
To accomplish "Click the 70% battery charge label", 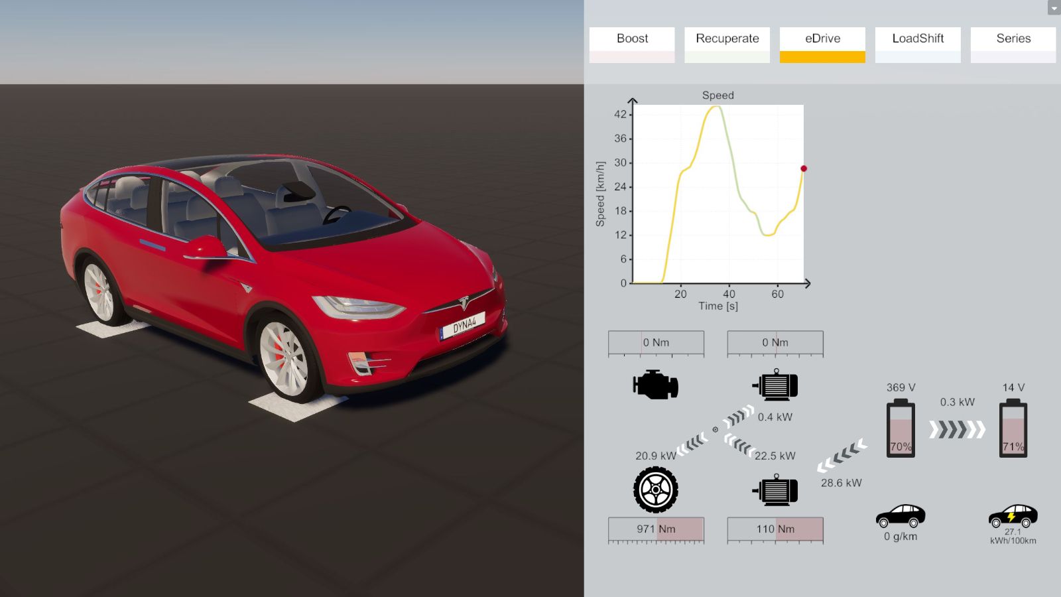I will click(x=901, y=446).
